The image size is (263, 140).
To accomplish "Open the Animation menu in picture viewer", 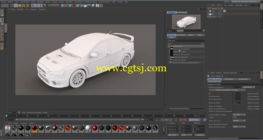I will coord(42,10).
